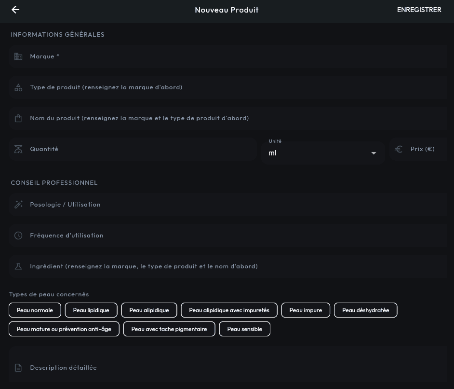Click the building icon beside Marque
This screenshot has height=389, width=454.
click(18, 56)
